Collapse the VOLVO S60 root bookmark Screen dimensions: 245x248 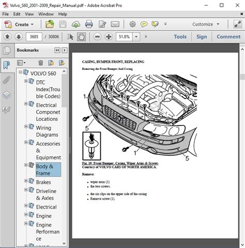[21, 72]
